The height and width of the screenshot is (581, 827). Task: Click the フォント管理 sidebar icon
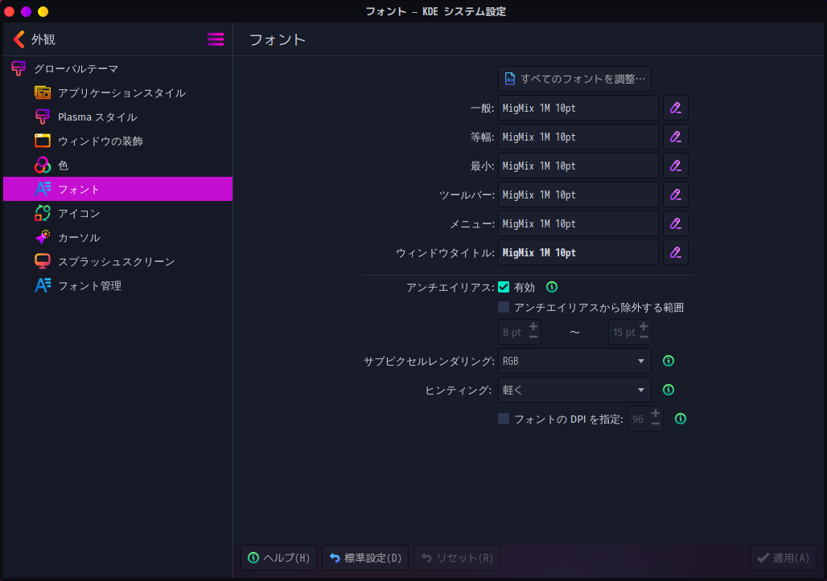43,285
